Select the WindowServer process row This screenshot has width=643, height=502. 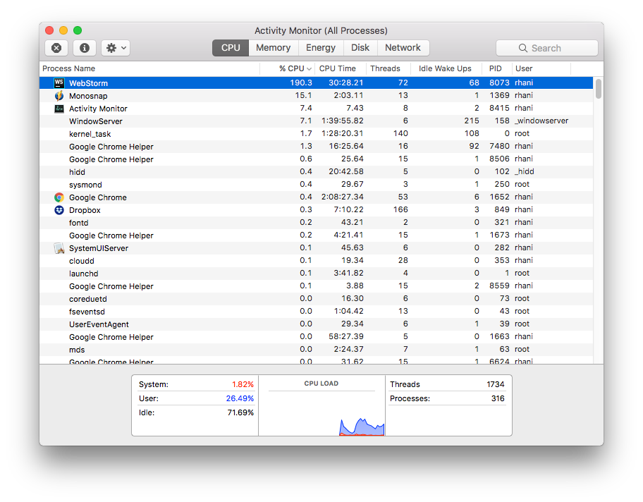[316, 121]
